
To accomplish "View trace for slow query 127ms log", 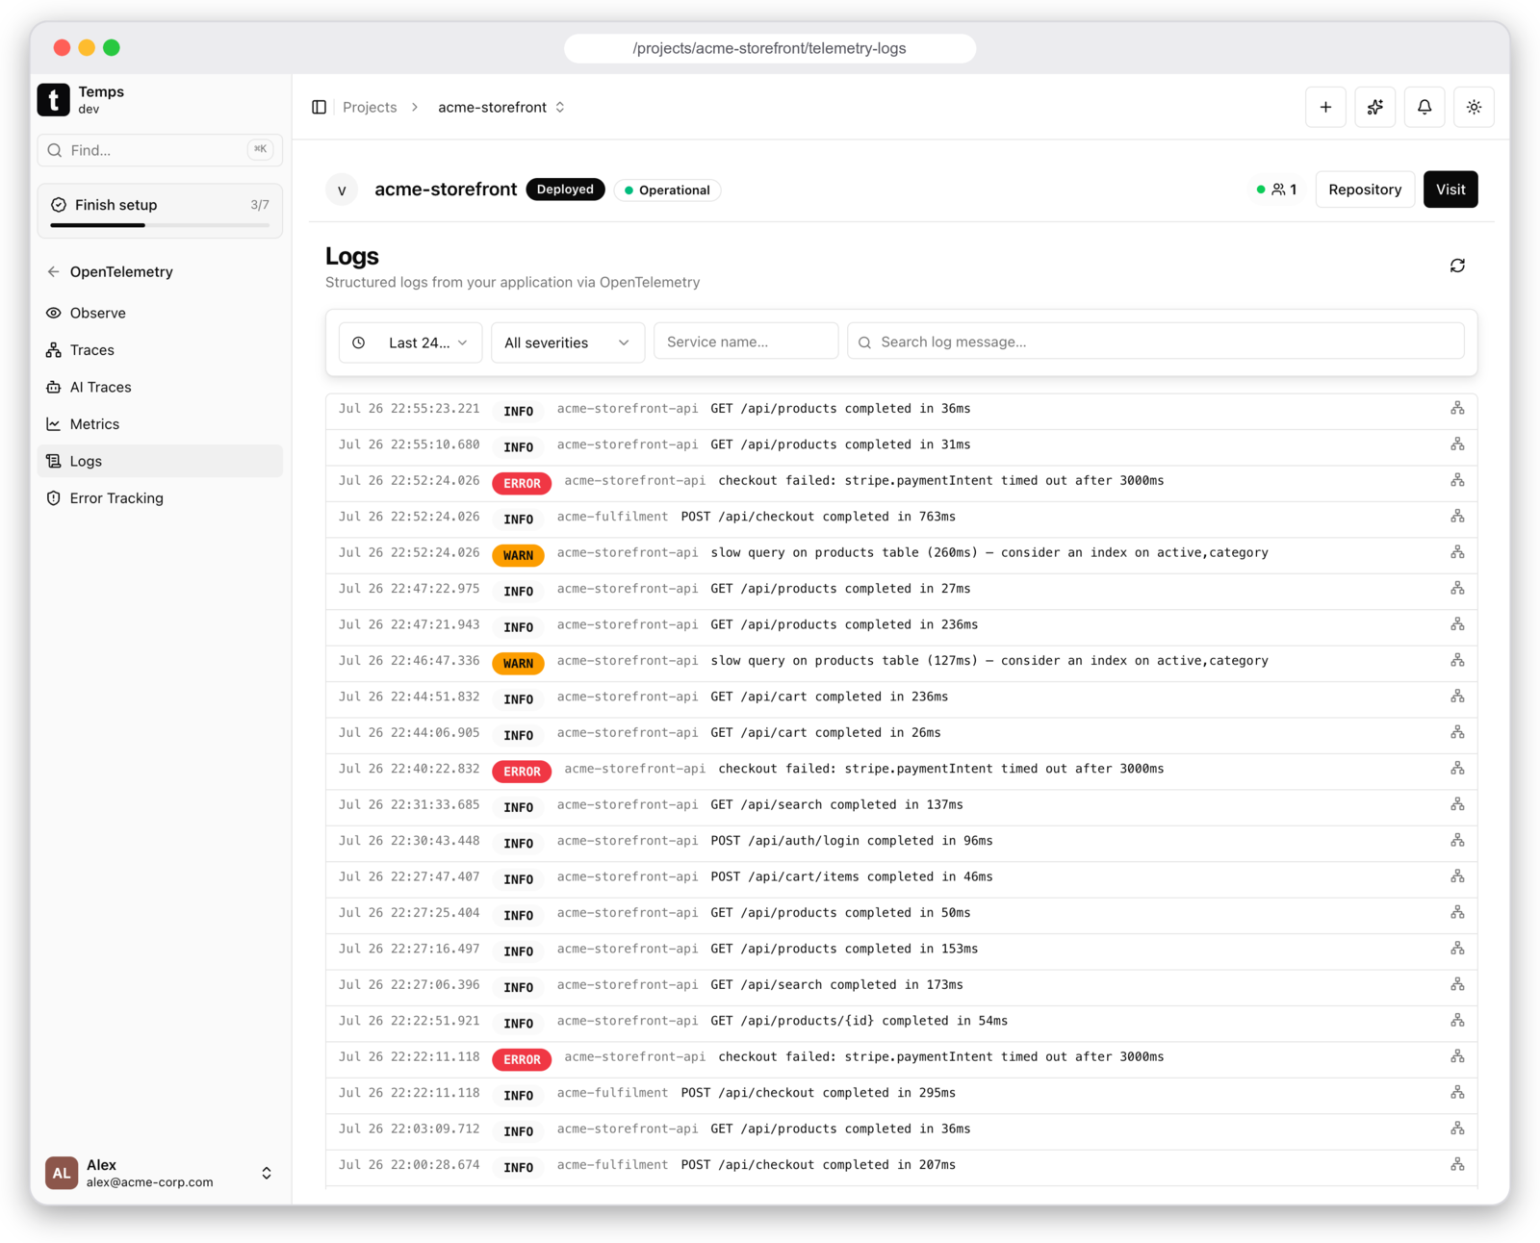I will 1457,661.
